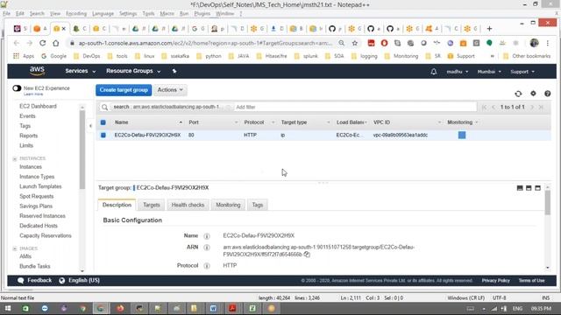Open the Mumbai region dropdown

(x=489, y=72)
